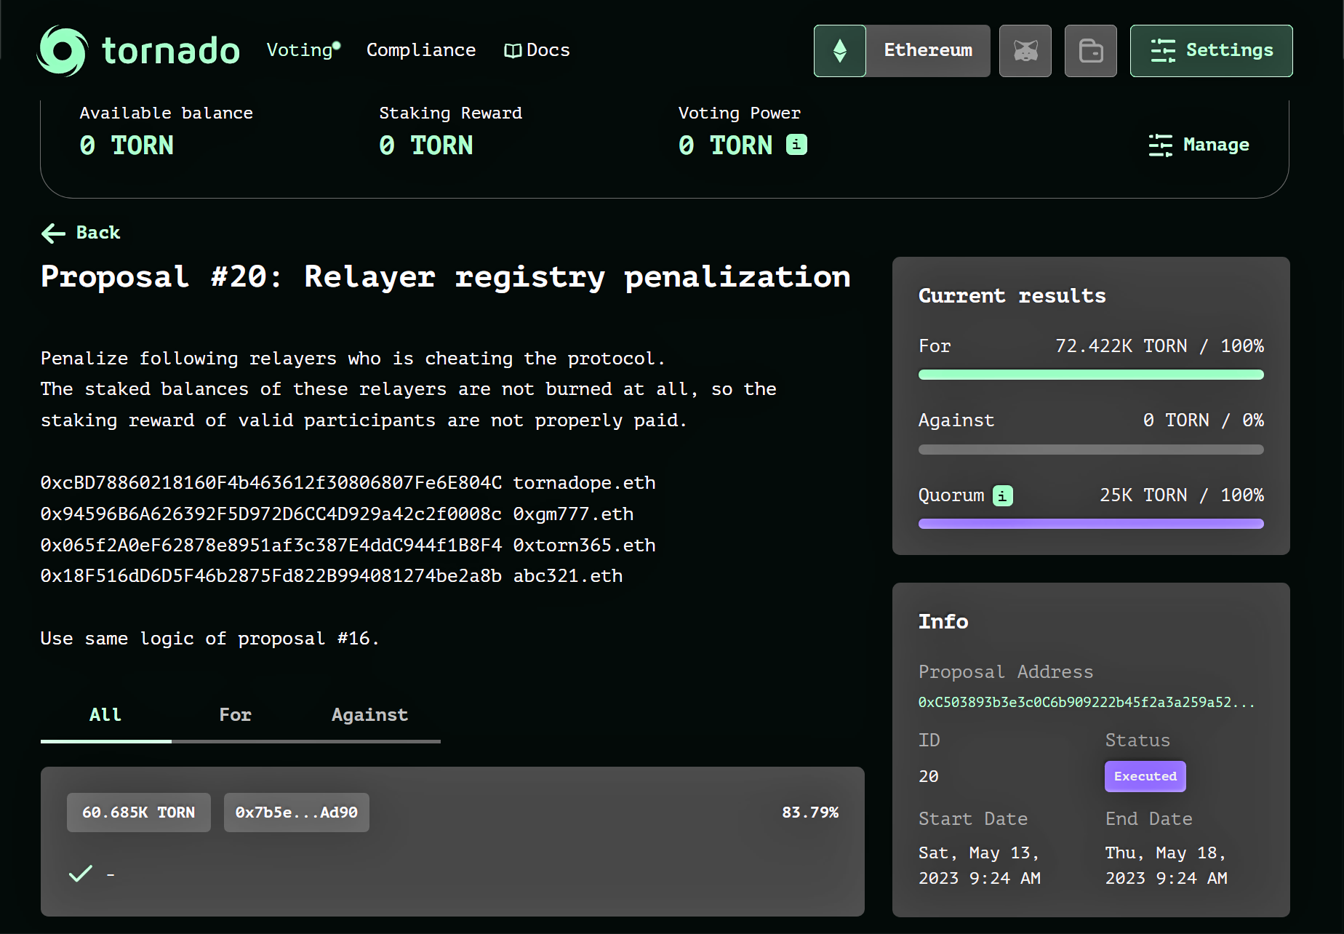Click the End Date value May 18, 2023

click(x=1167, y=866)
